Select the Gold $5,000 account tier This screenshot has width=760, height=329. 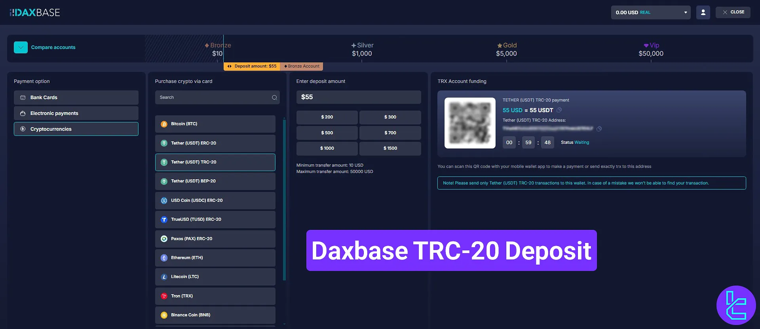(x=506, y=49)
